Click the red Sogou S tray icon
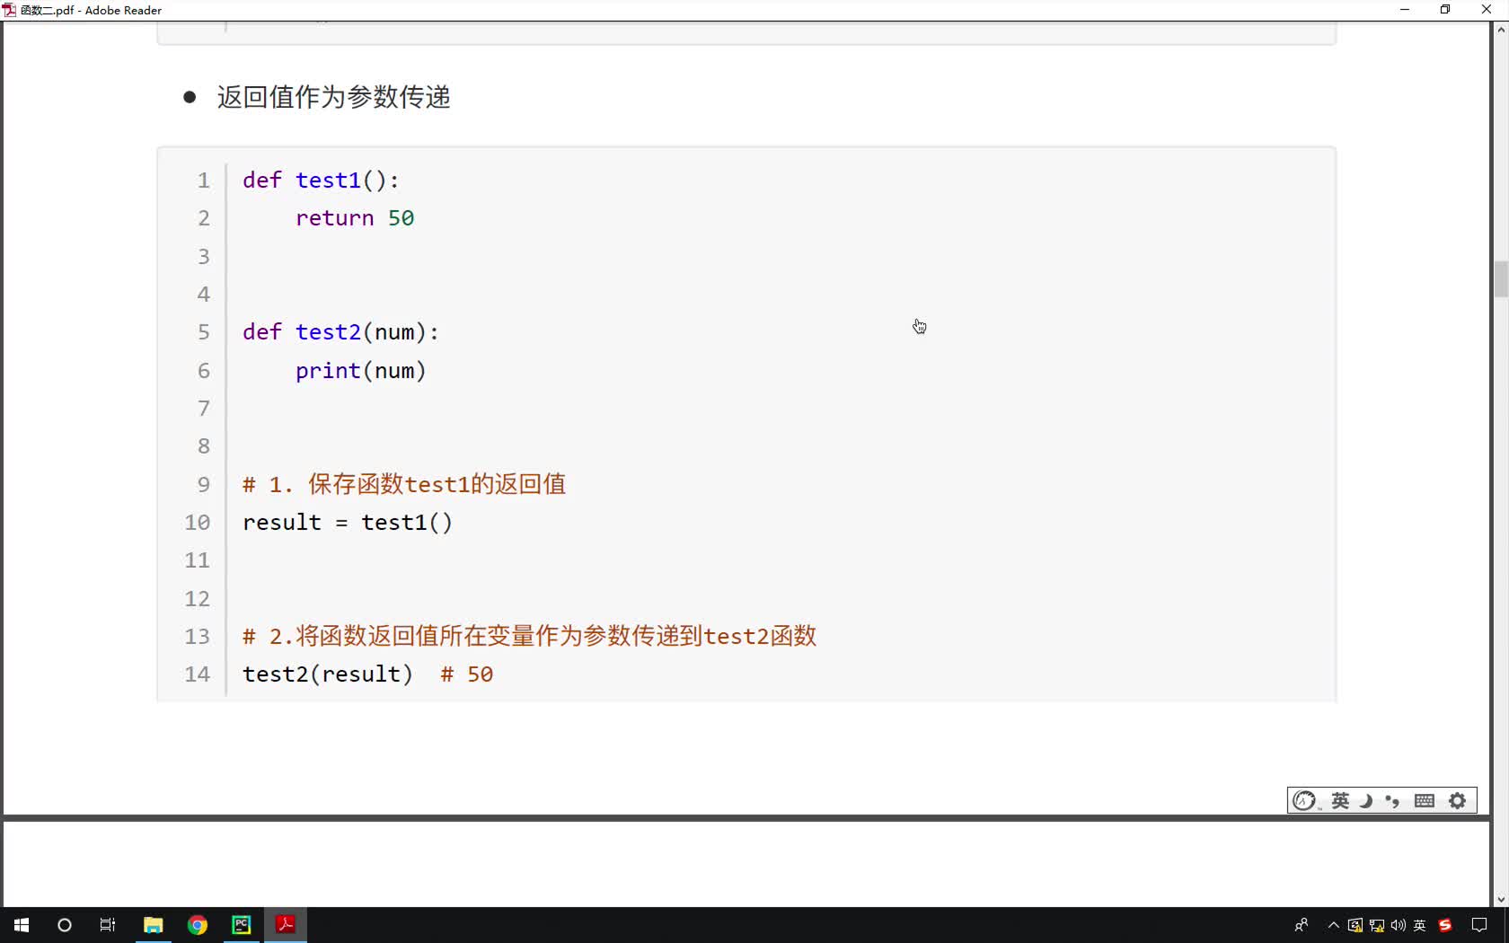 1445,925
